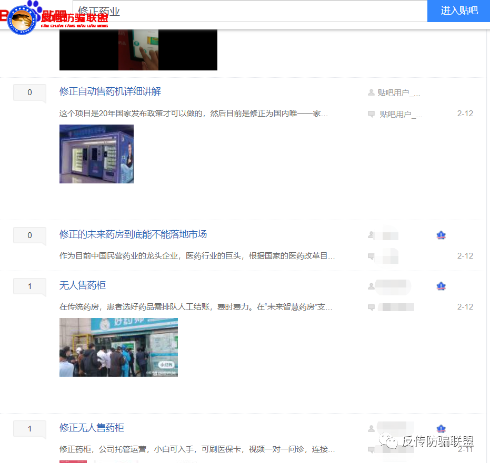Click reply count 0 beside 修正的未来药房到底能不能落地市场
This screenshot has width=490, height=463.
click(29, 235)
